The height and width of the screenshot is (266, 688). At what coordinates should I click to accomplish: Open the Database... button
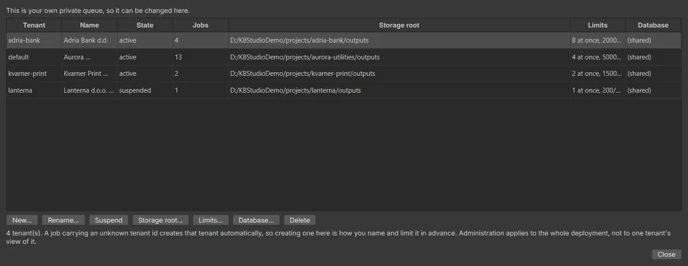click(x=256, y=220)
